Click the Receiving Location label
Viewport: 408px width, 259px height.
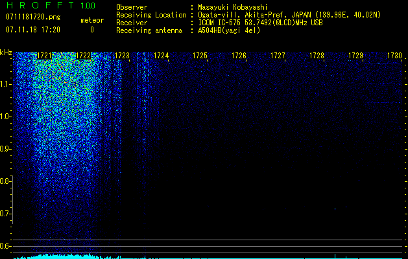151,15
